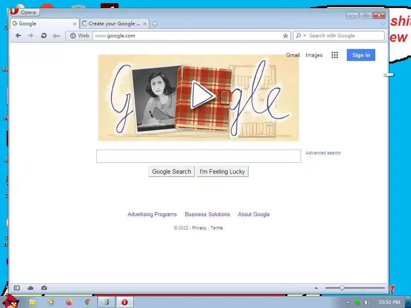Click the green network tray icon
This screenshot has width=411, height=308.
tap(358, 302)
